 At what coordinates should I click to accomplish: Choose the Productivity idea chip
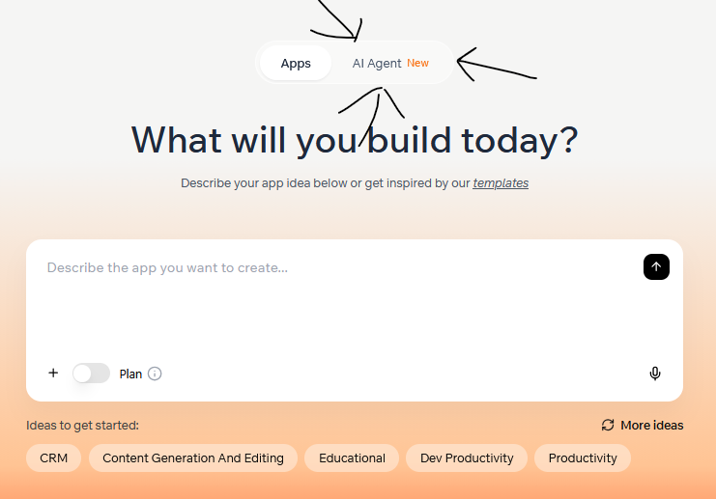[583, 457]
